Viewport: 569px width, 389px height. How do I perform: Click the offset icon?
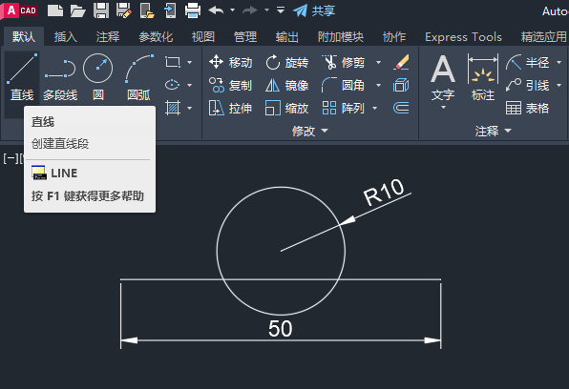[401, 108]
